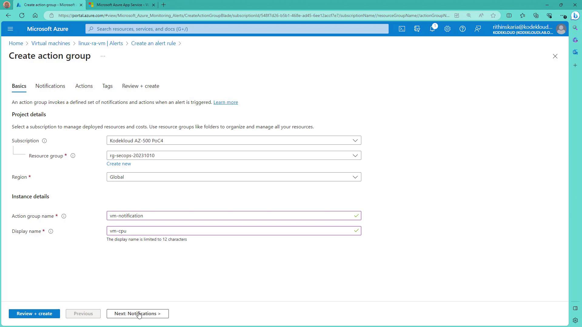The image size is (582, 327).
Task: Click the Subscription info icon
Action: [x=44, y=141]
